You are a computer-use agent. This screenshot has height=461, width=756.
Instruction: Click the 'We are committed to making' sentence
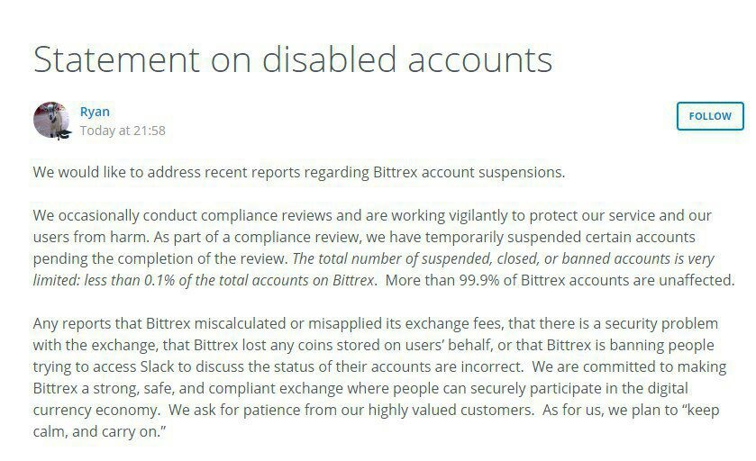tap(622, 366)
